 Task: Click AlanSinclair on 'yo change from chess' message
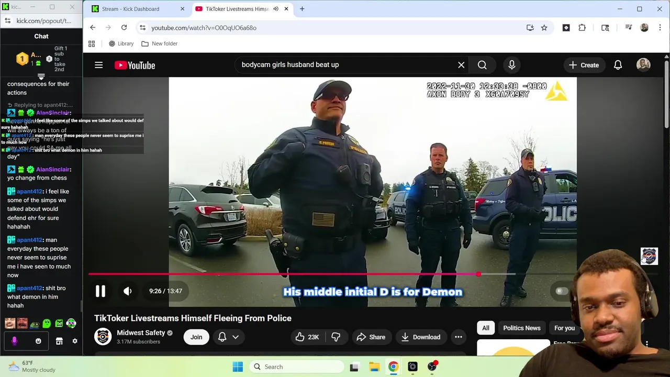point(53,169)
